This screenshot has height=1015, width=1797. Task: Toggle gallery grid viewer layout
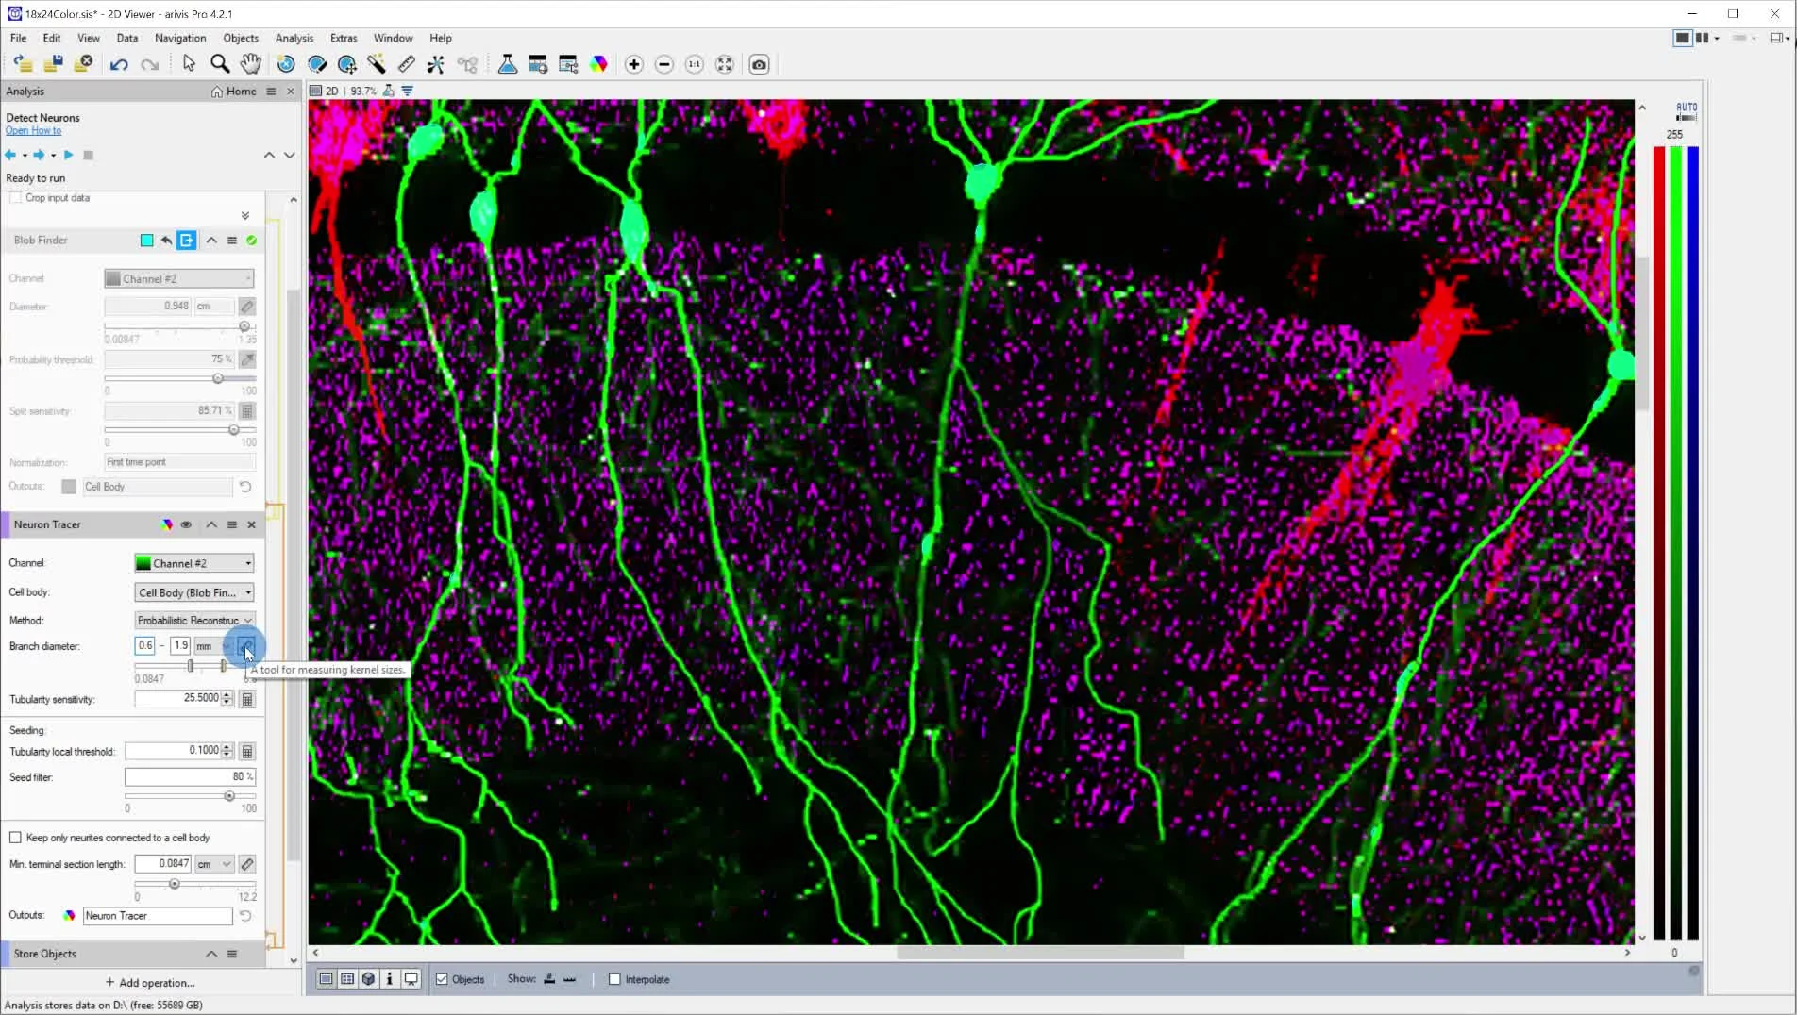pos(347,979)
